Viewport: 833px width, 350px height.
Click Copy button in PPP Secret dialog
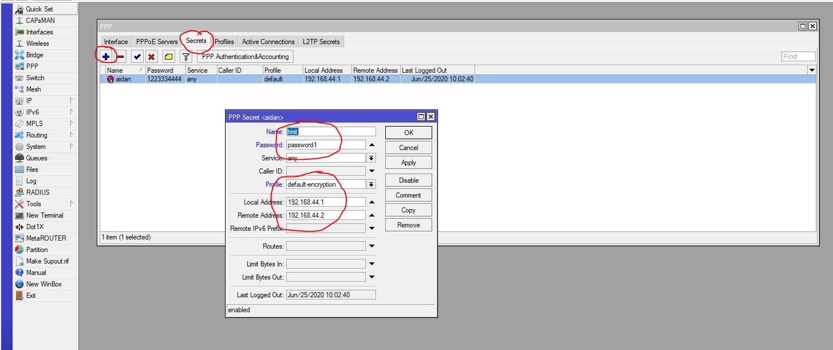pos(409,210)
